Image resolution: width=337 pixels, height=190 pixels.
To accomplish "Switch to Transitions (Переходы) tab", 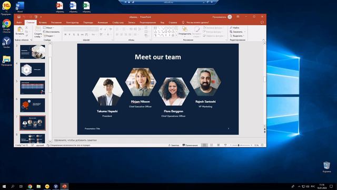I will pos(88,22).
